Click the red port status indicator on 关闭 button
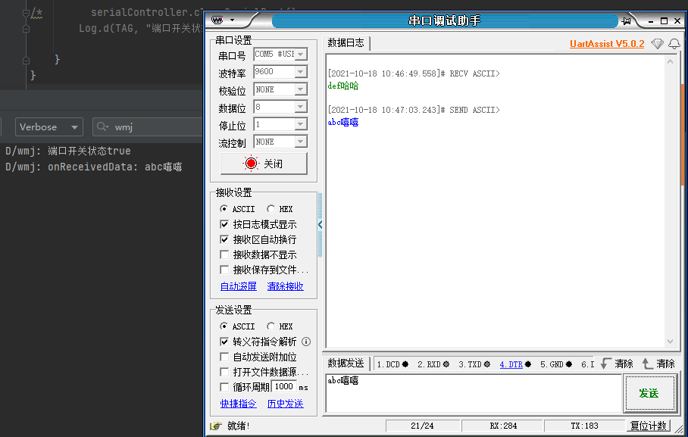Screen dimensions: 688x437 pyautogui.click(x=250, y=161)
